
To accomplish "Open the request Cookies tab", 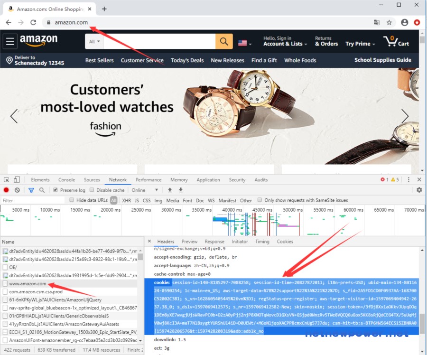I will tap(285, 242).
